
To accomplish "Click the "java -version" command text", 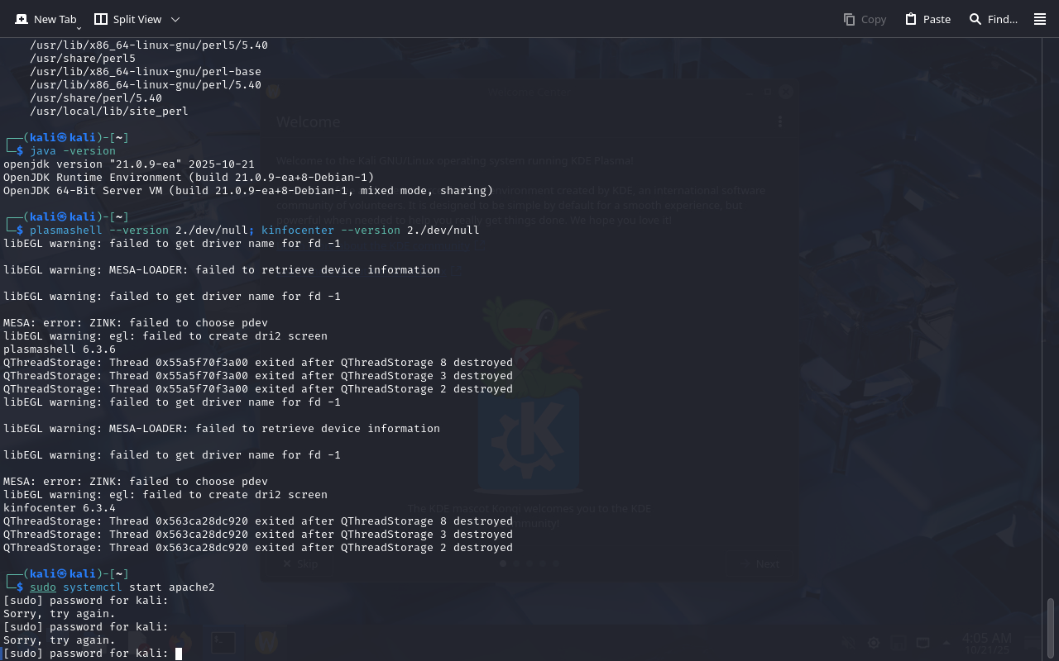I will (73, 151).
